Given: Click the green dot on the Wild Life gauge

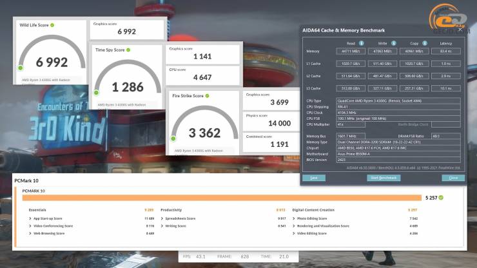Looking at the screenshot, I should click(21, 68).
